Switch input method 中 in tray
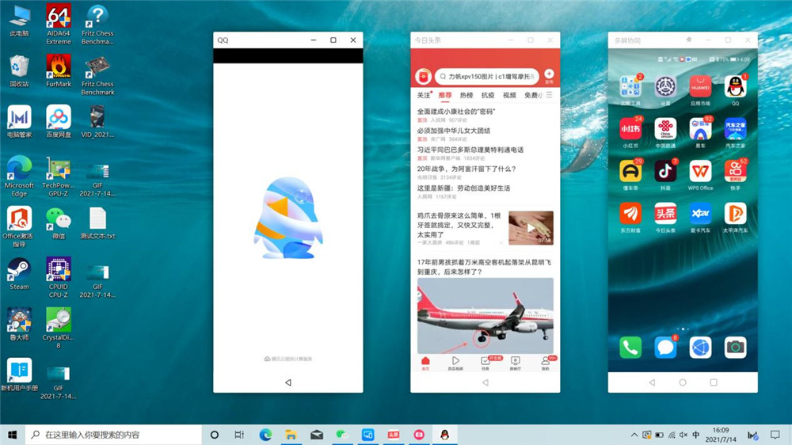The width and height of the screenshot is (792, 445). (x=696, y=435)
